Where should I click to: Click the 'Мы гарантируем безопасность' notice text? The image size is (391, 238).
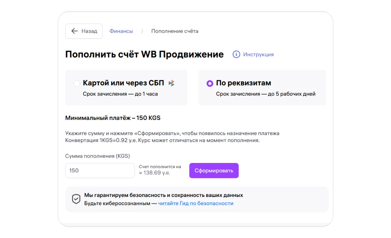163,195
